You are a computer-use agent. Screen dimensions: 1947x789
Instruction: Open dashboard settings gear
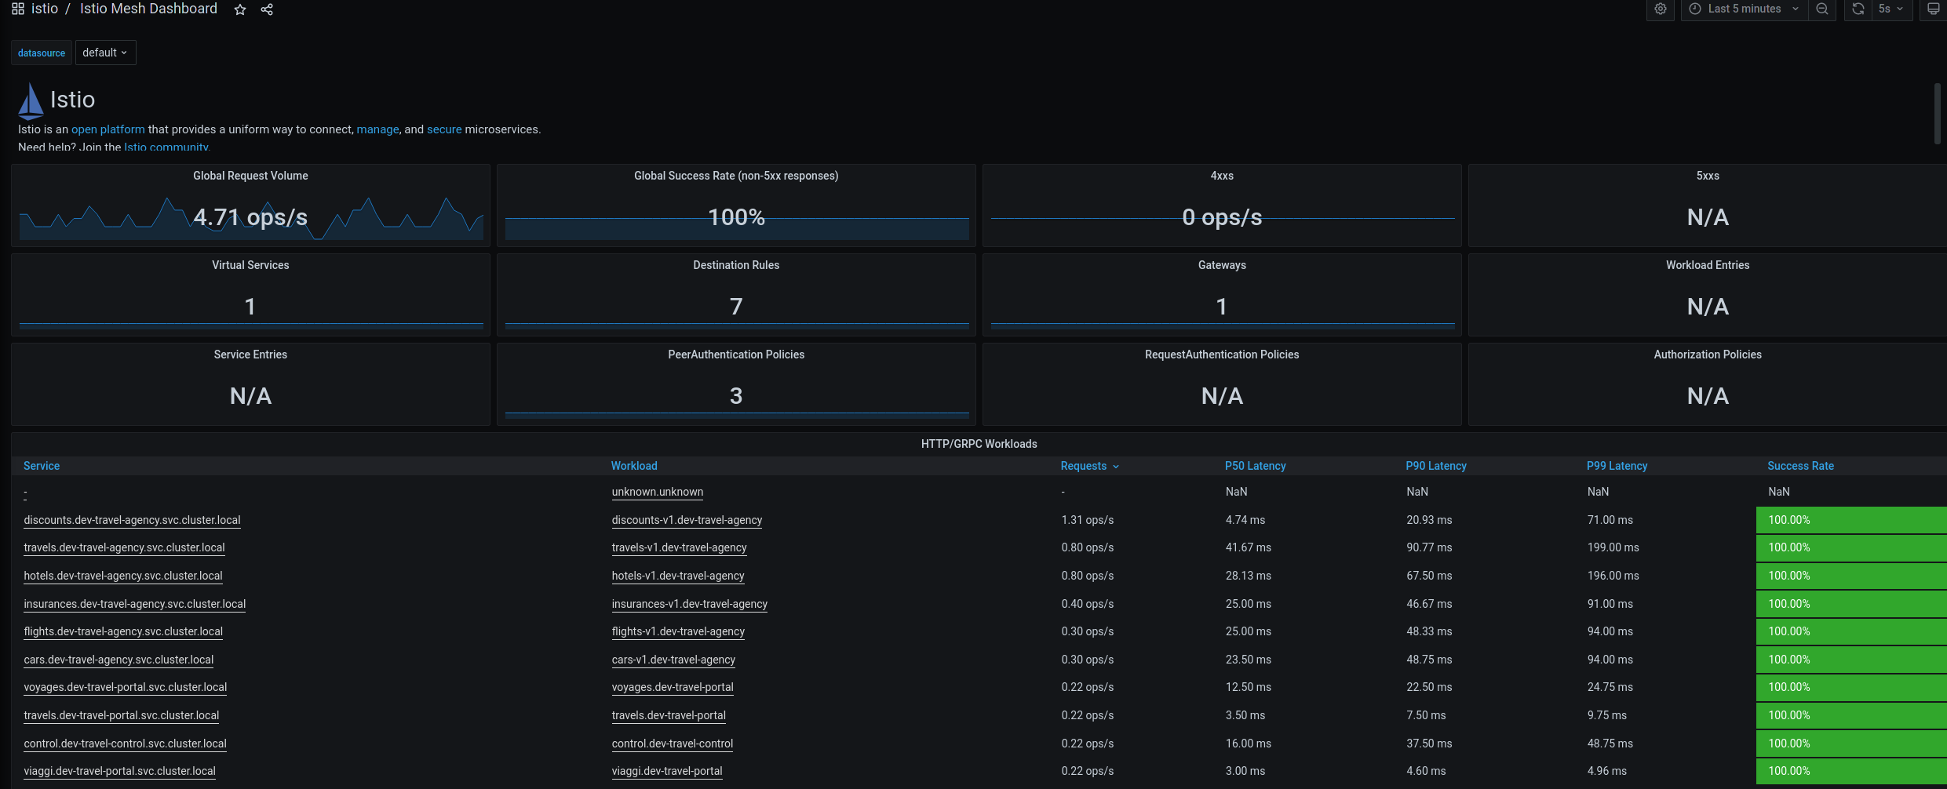point(1661,9)
